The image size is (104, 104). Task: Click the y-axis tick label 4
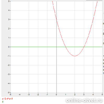(x=9, y=10)
